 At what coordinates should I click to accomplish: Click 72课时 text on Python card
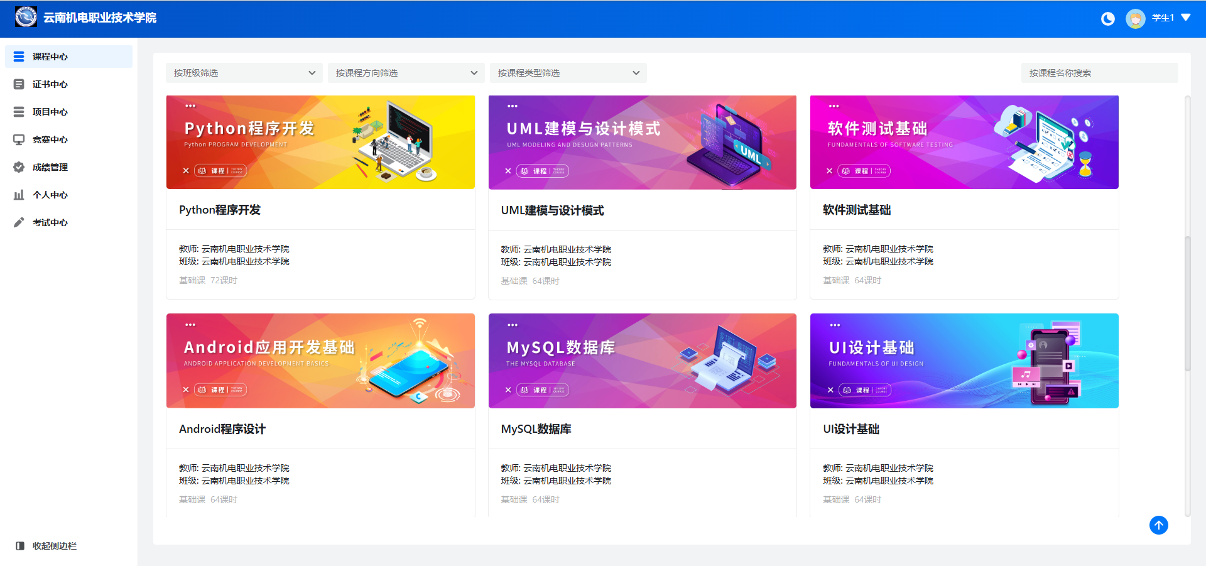click(x=224, y=280)
